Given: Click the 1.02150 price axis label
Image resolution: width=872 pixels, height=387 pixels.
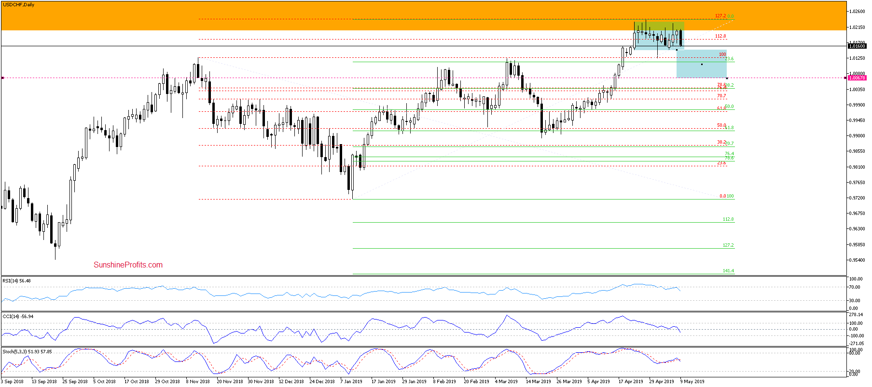Looking at the screenshot, I should pyautogui.click(x=857, y=27).
